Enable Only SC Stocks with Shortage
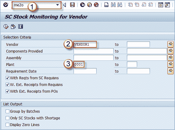Viewport: 175px width, 130px height. [7, 118]
